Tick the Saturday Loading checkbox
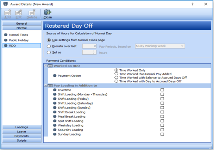This screenshot has height=150, width=214. [162, 130]
